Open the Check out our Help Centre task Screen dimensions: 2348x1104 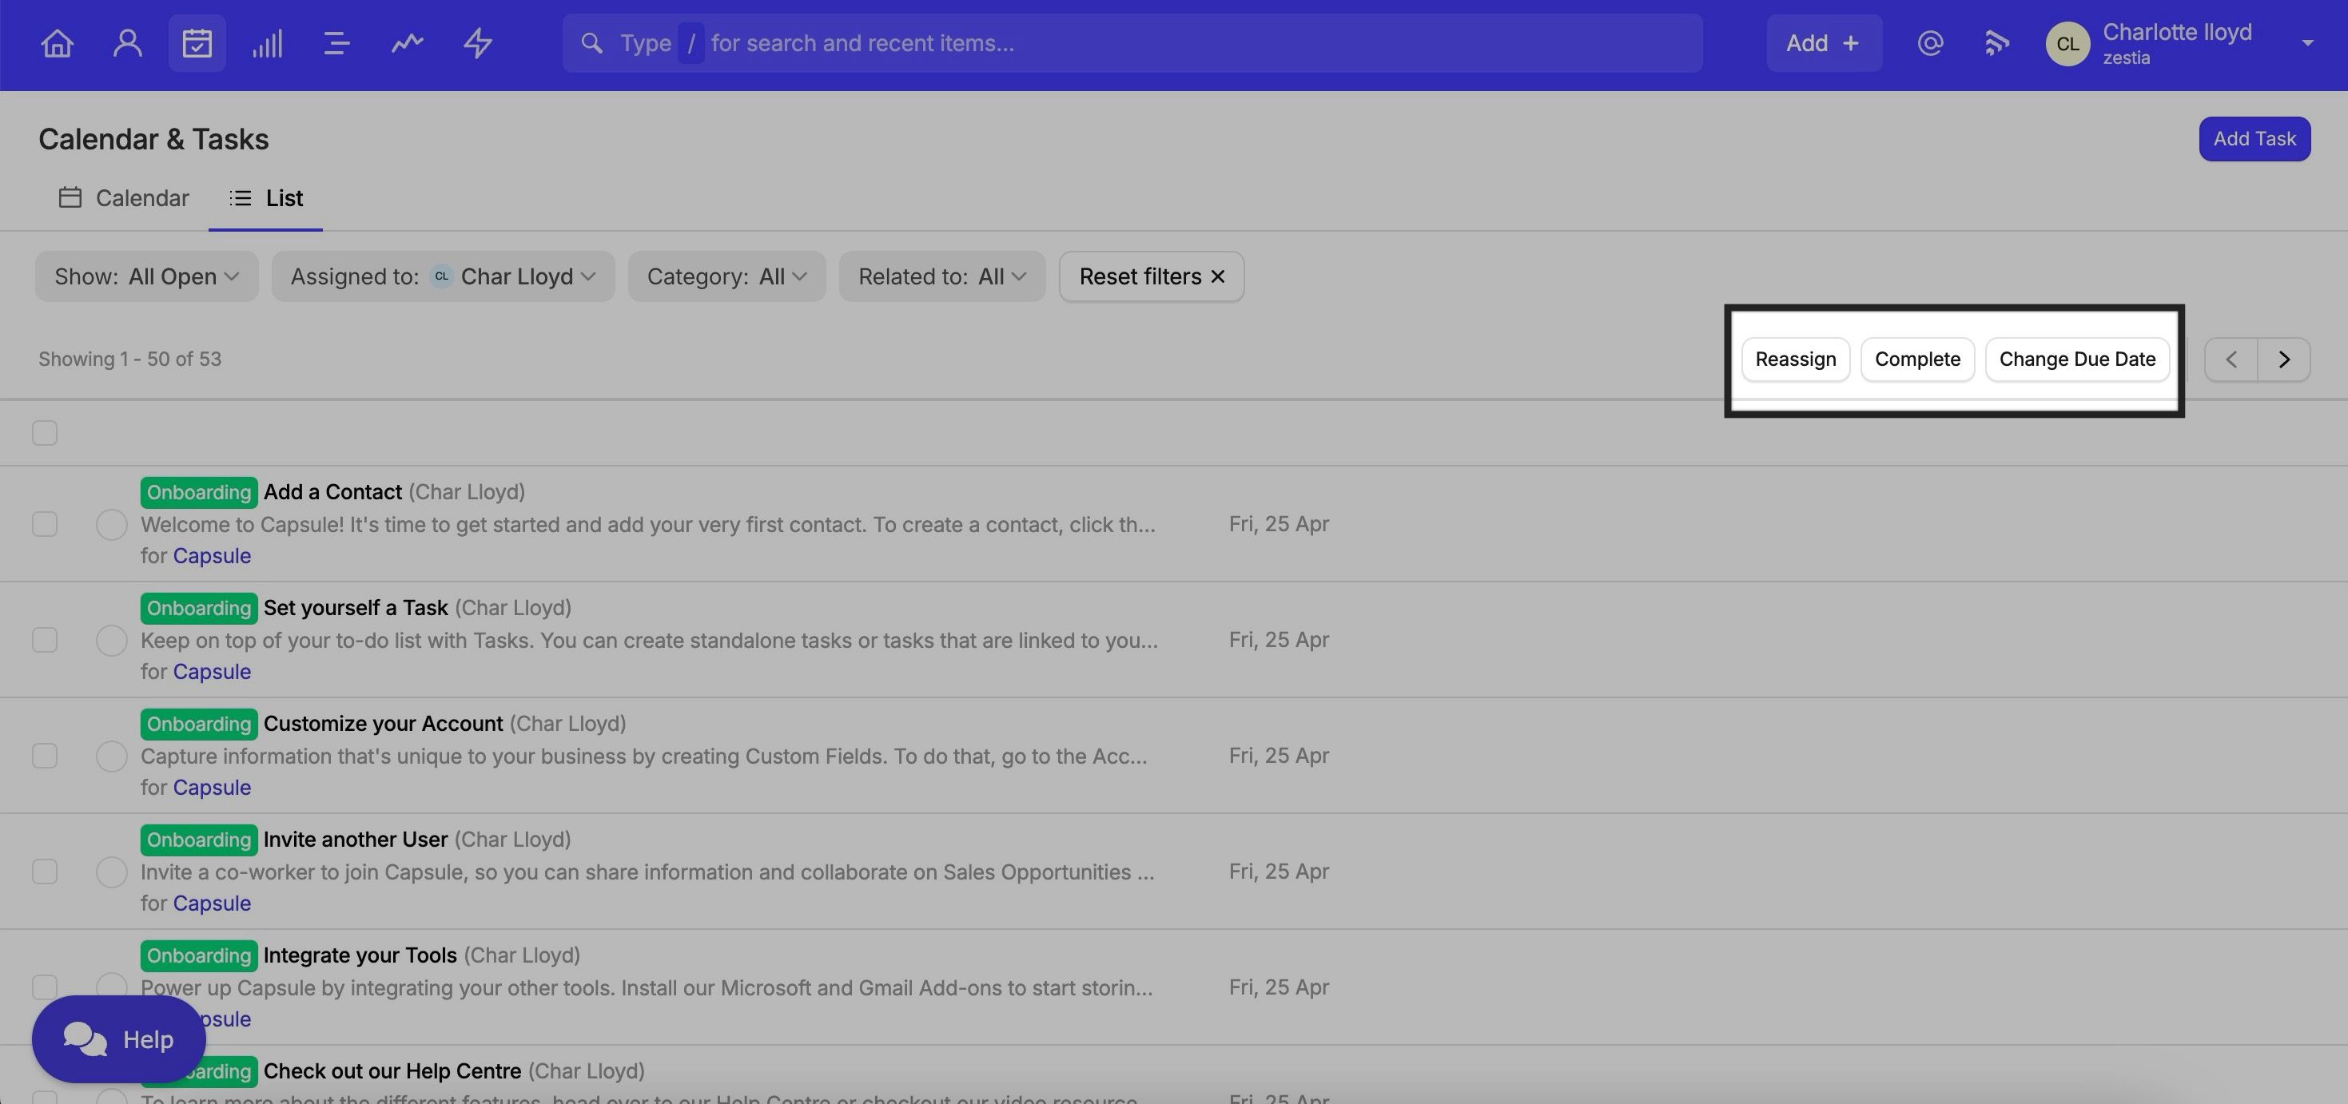coord(392,1071)
